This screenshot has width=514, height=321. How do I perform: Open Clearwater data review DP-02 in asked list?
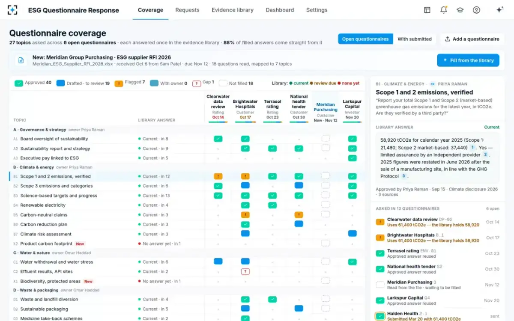coord(437,222)
